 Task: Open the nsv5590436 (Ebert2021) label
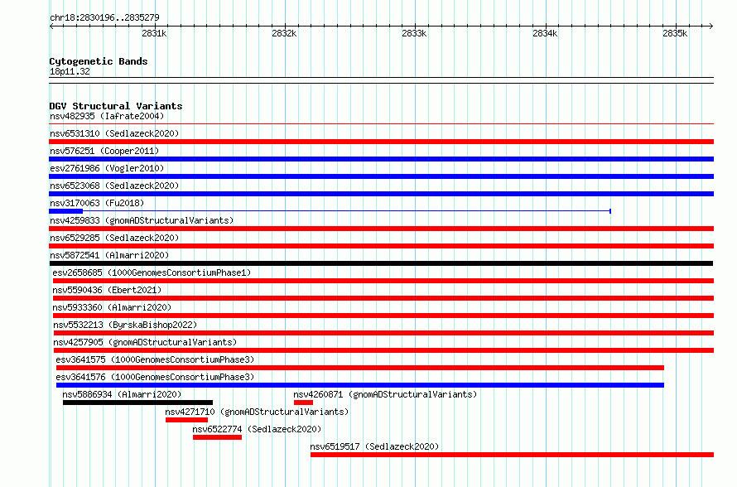coord(107,290)
